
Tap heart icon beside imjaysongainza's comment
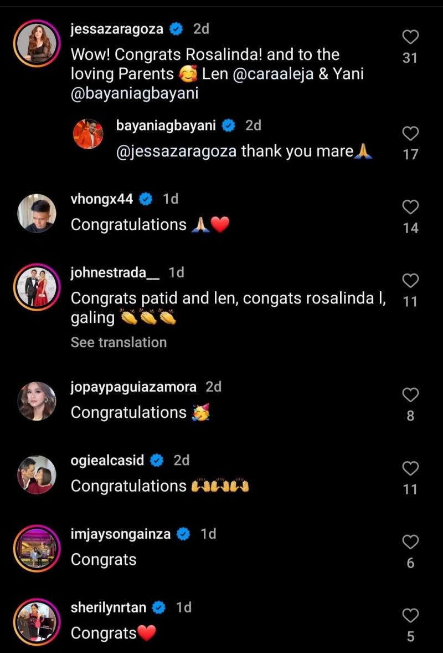[x=410, y=543]
